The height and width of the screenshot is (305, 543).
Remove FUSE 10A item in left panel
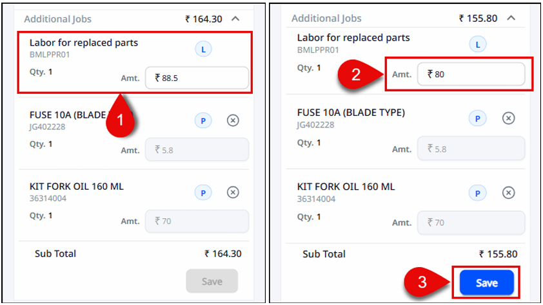pos(233,120)
